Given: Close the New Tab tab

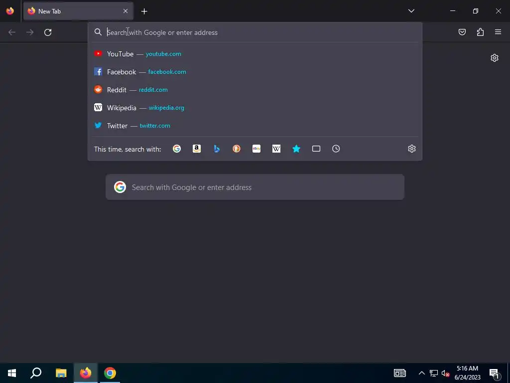Looking at the screenshot, I should point(126,11).
